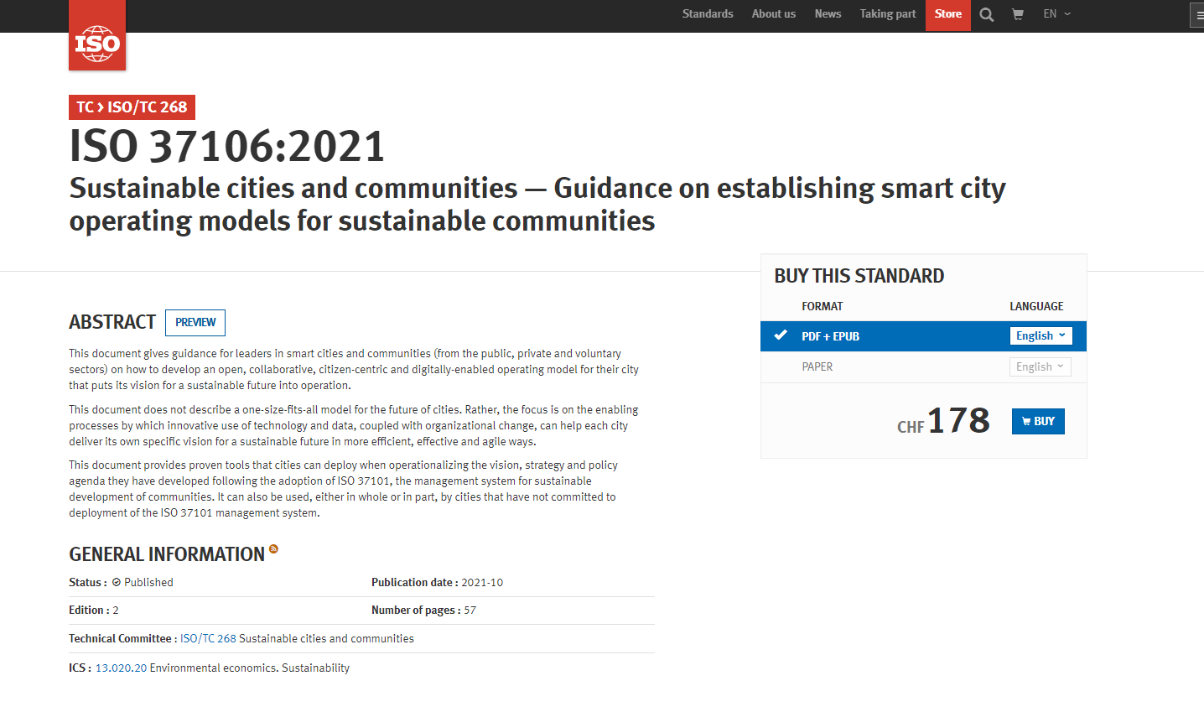Image resolution: width=1204 pixels, height=712 pixels.
Task: Open the hamburger menu at top right
Action: pyautogui.click(x=1199, y=15)
